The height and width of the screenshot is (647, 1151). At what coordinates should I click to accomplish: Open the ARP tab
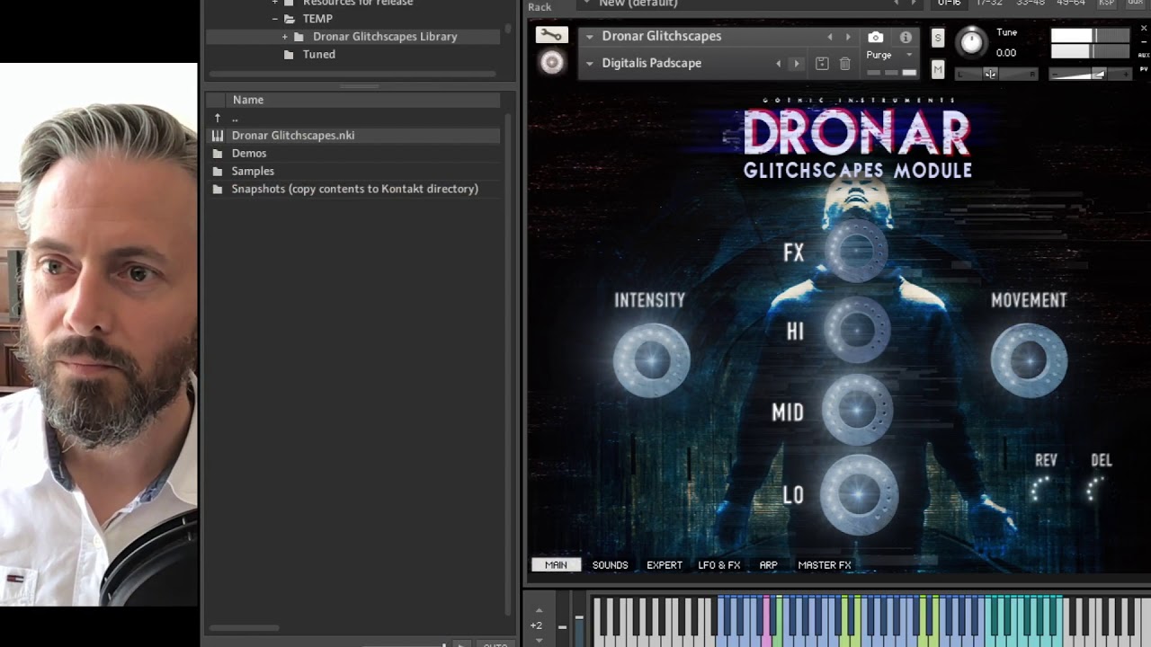point(768,565)
